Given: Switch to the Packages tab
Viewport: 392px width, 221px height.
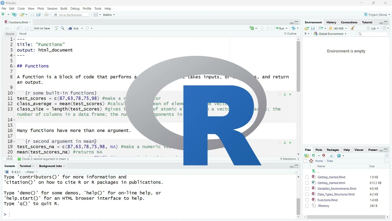Looking at the screenshot, I should [333, 150].
